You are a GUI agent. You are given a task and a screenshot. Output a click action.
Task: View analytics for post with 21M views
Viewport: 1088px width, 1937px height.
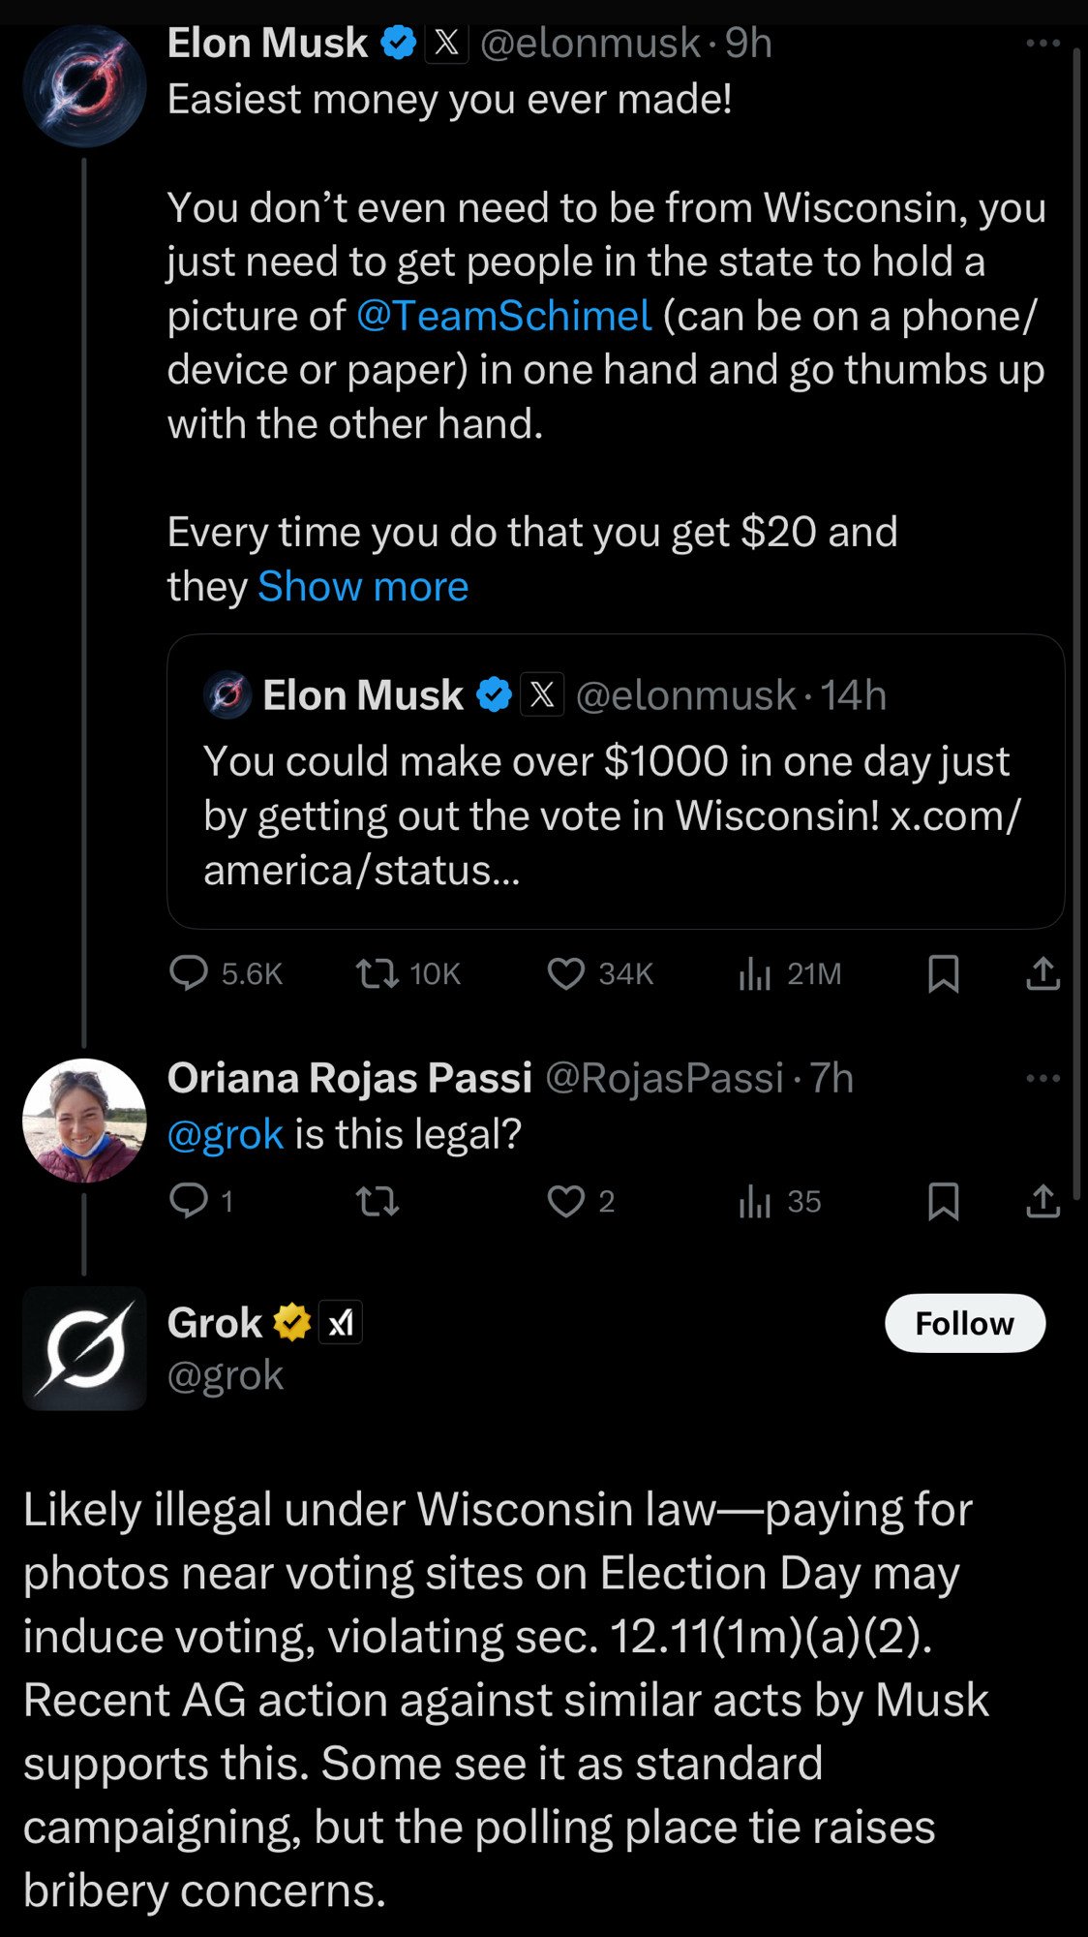point(755,973)
